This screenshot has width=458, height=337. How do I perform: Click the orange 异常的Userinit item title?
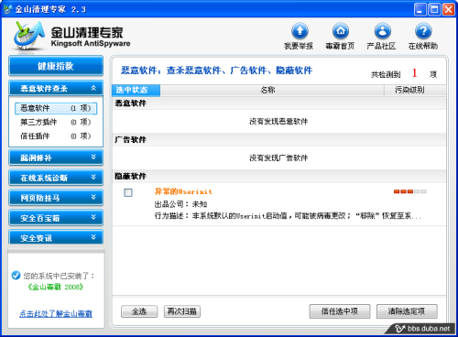coord(183,191)
